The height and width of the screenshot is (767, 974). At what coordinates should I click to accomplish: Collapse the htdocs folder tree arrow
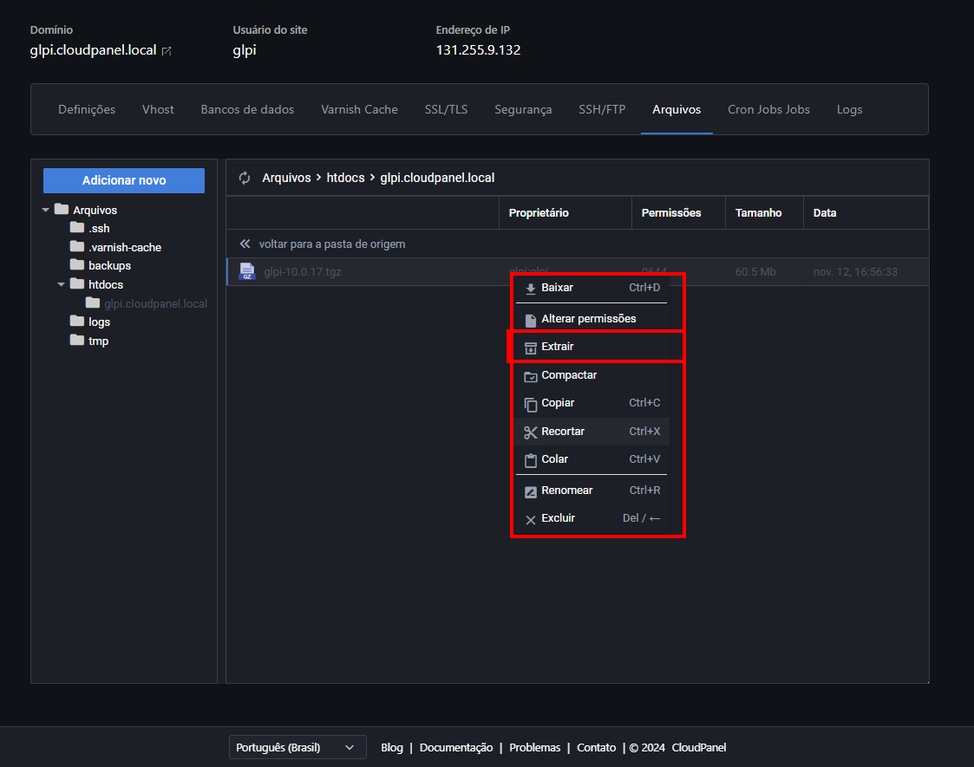[x=61, y=284]
